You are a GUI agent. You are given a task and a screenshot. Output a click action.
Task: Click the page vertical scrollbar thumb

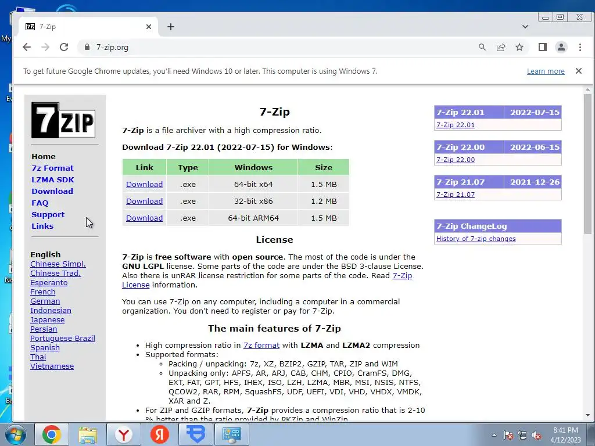[588, 163]
